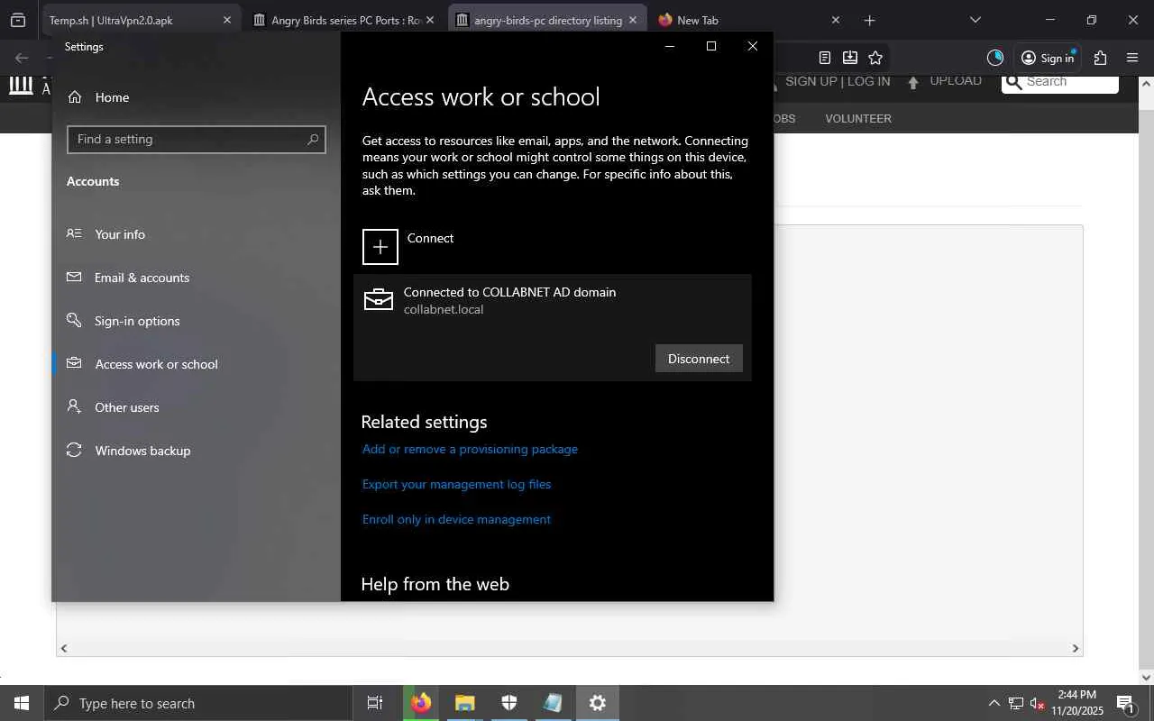Open Sign-in options settings page

coord(196,321)
